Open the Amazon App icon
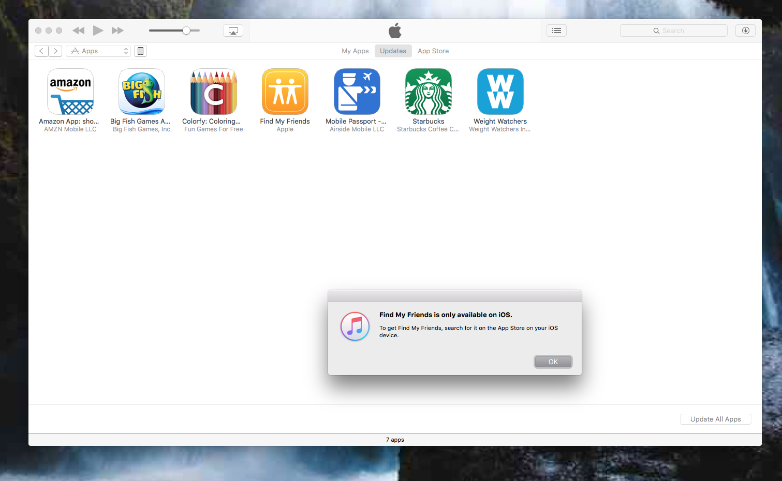Screen dimensions: 782x481 click(70, 92)
